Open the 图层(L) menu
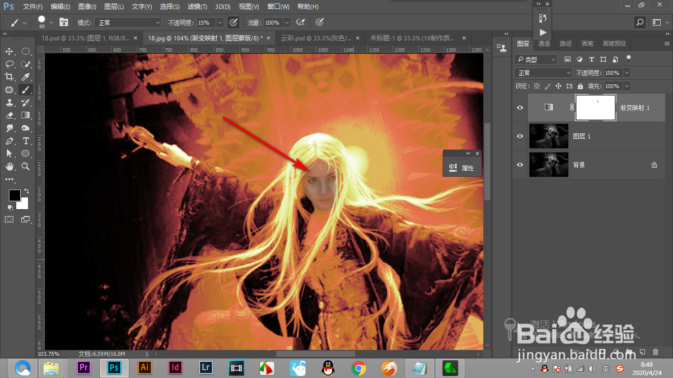This screenshot has width=673, height=378. point(114,6)
